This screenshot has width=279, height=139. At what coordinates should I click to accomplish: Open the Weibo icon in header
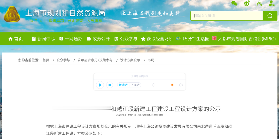tap(247, 3)
